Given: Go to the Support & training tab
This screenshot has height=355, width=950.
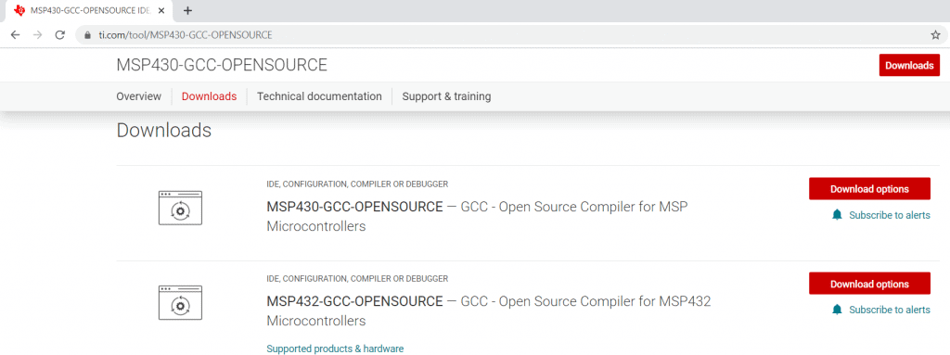Looking at the screenshot, I should pyautogui.click(x=446, y=96).
